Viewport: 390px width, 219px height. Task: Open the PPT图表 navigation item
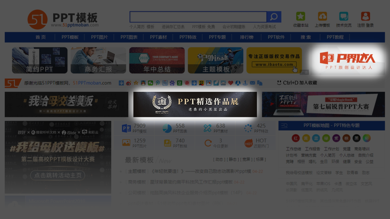coord(129,37)
